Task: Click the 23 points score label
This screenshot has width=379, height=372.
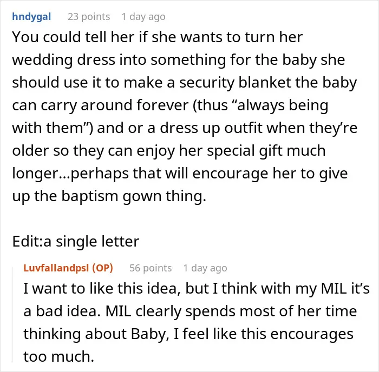Action: click(x=89, y=17)
